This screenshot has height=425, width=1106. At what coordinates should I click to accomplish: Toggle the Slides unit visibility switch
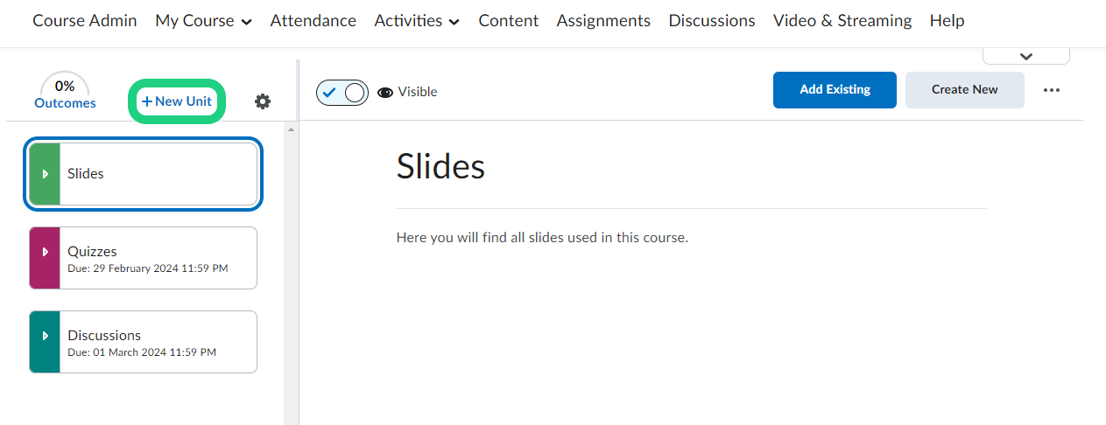342,92
